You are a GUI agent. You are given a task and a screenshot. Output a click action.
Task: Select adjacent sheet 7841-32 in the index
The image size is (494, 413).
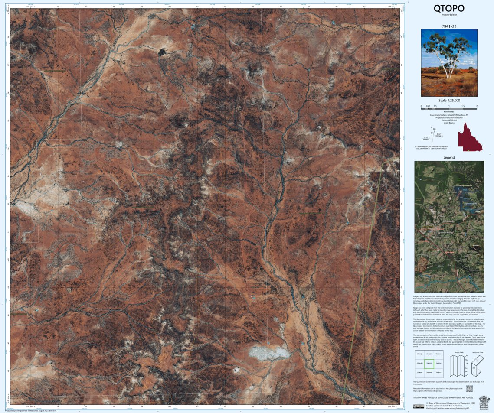(x=438, y=364)
